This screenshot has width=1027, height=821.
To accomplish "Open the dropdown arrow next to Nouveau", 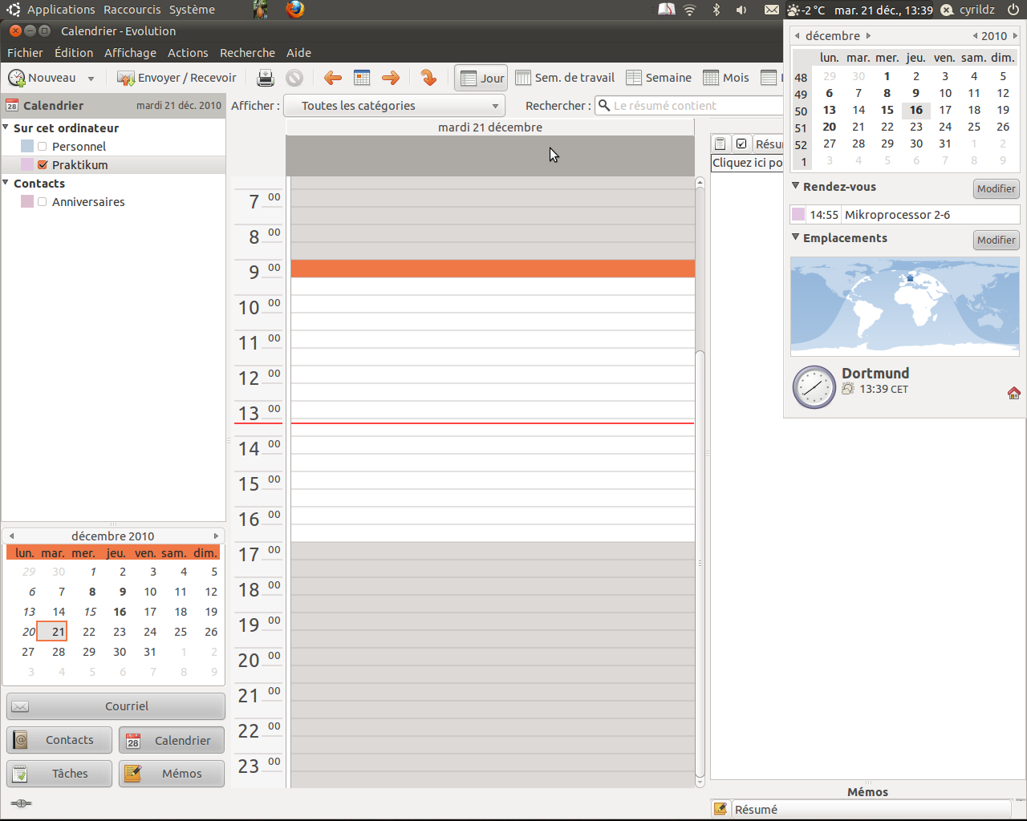I will (91, 79).
